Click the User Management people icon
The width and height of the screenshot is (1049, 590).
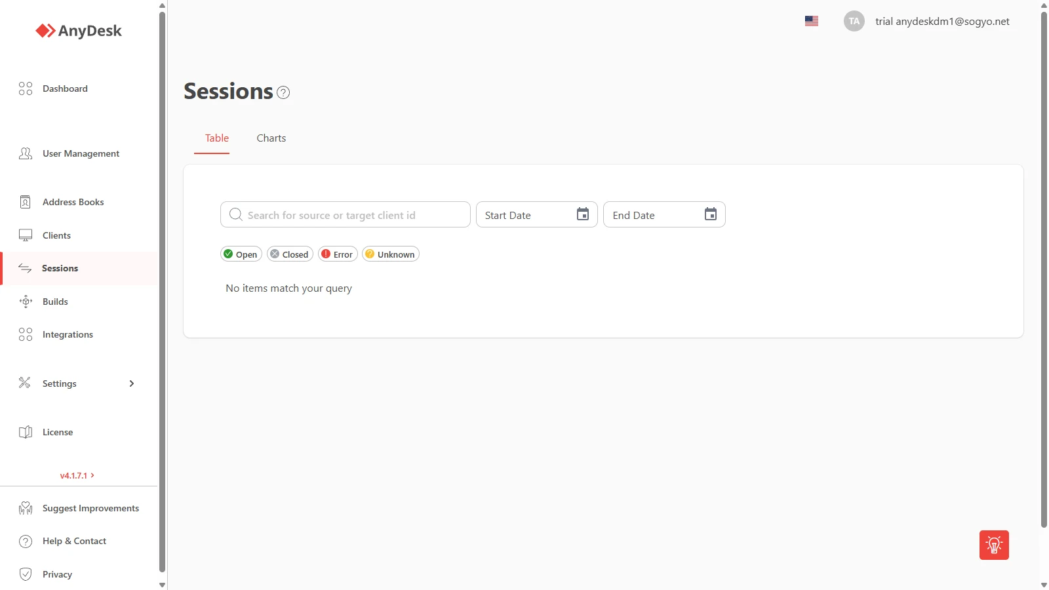(26, 153)
